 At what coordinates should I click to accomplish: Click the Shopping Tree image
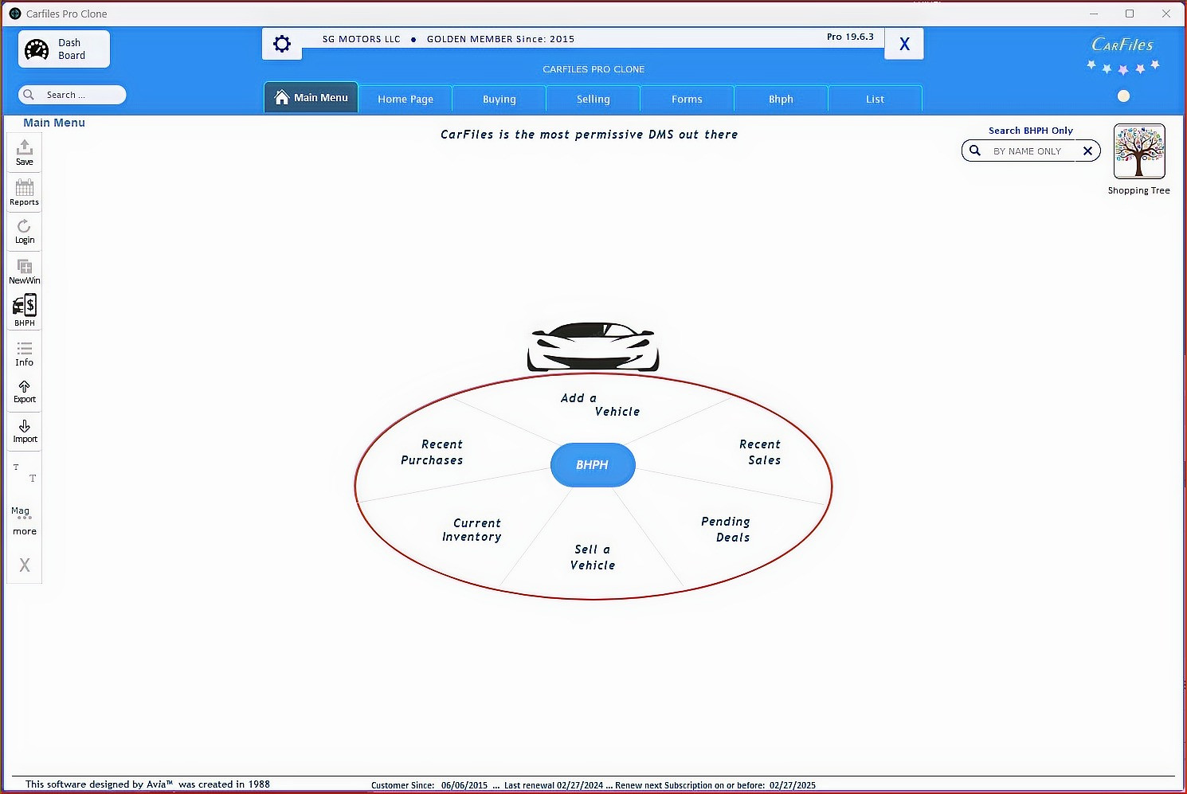1138,151
